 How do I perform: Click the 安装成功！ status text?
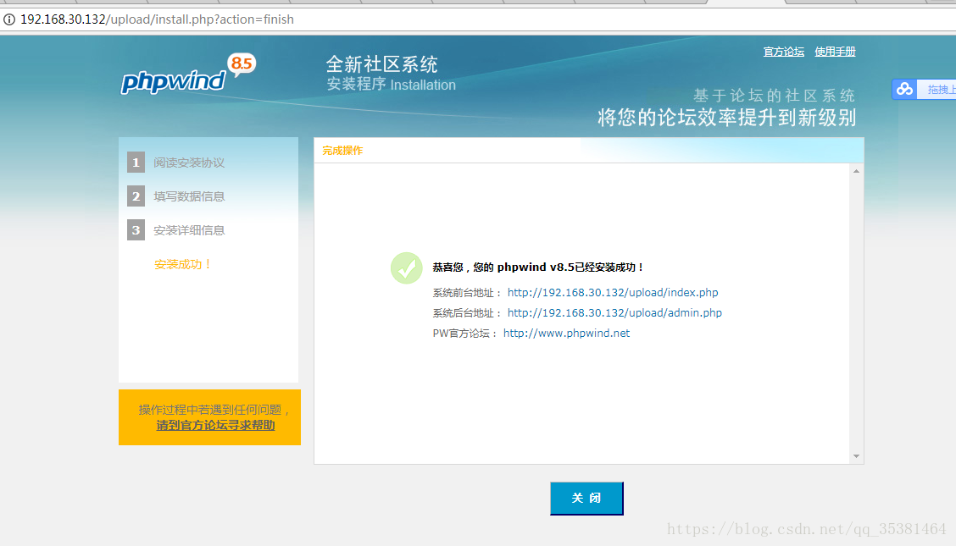click(x=183, y=264)
